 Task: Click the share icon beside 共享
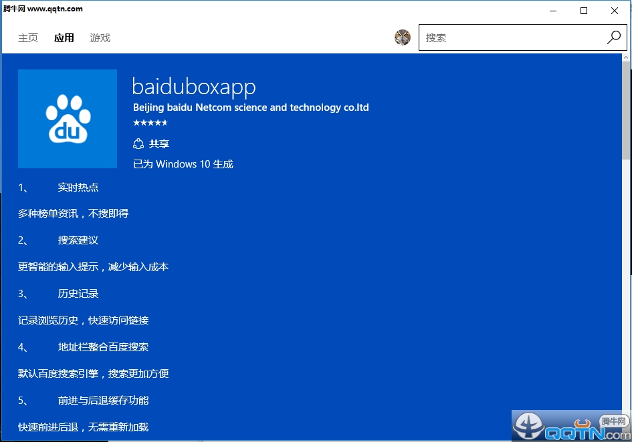[x=138, y=144]
